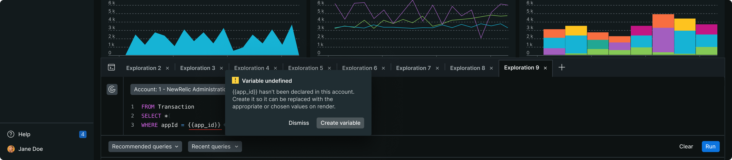Click the Create variable button
732x160 pixels.
pyautogui.click(x=340, y=123)
